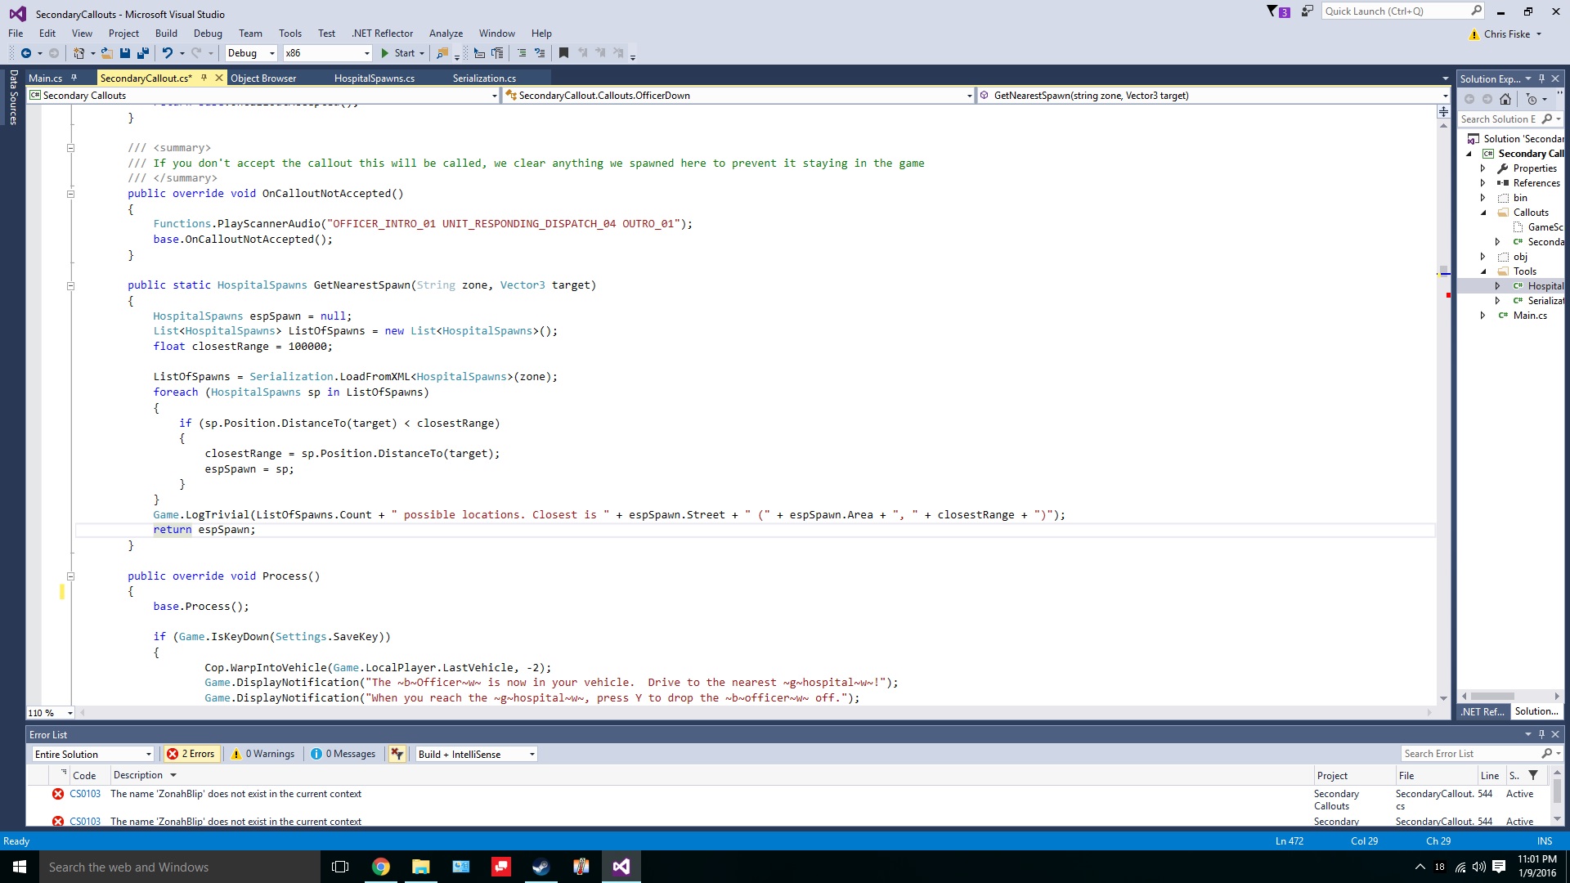Switch to the HospitalSpawns.cs tab

374,78
